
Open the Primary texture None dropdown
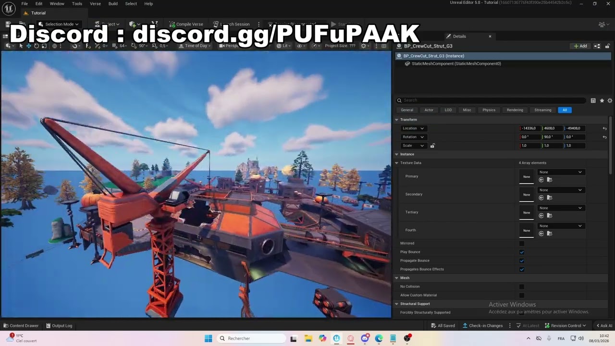click(x=560, y=172)
